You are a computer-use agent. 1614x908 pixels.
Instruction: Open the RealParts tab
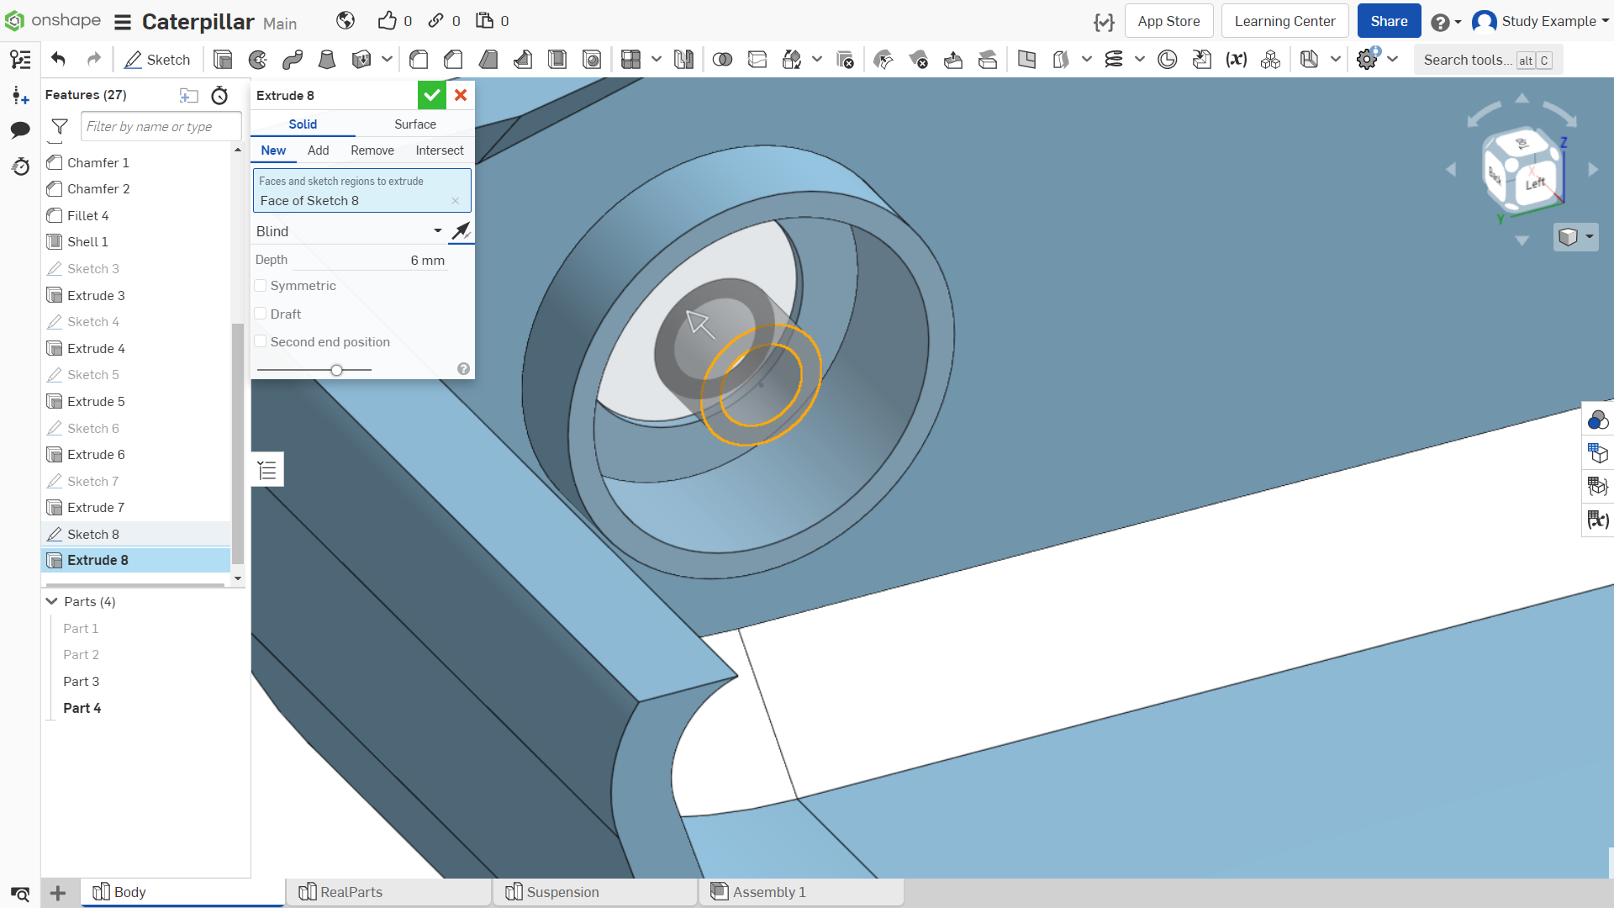[389, 892]
